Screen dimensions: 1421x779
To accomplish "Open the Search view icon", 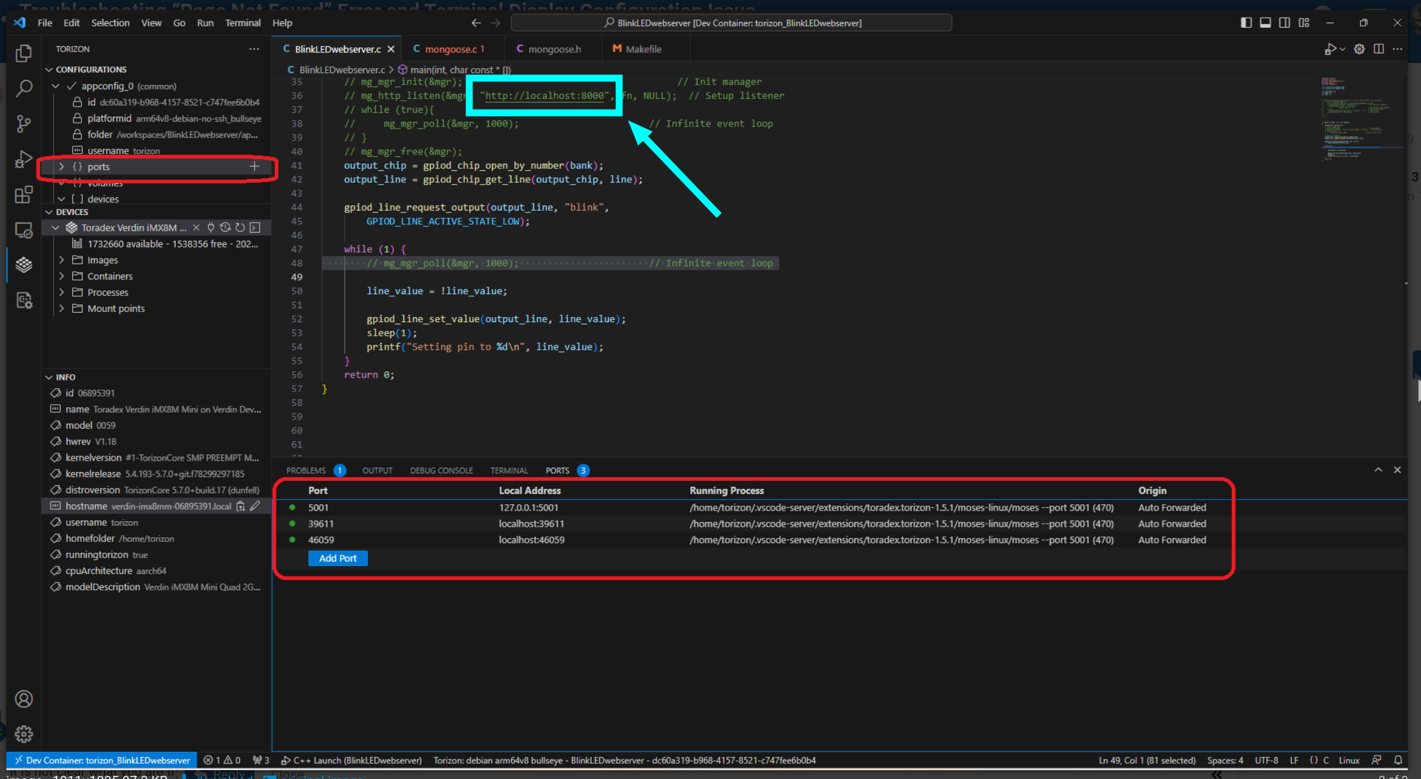I will coord(24,88).
